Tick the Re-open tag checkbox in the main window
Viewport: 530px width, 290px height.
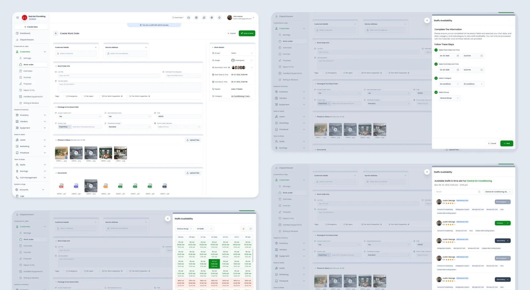(x=82, y=96)
